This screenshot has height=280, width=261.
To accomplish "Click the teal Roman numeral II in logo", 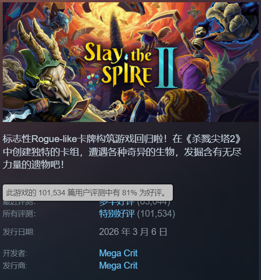I will (x=166, y=68).
